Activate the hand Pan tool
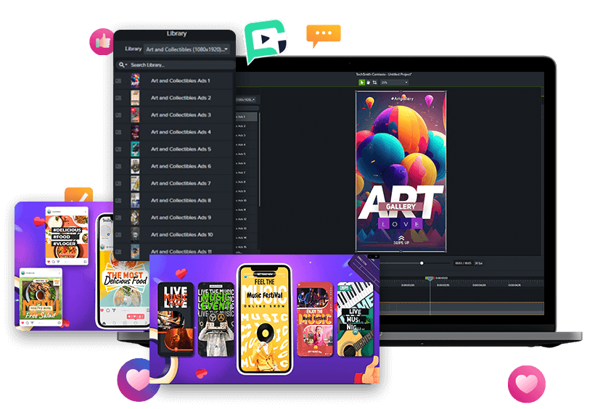 (x=368, y=83)
